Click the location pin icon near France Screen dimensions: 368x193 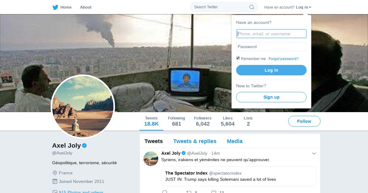coord(55,173)
